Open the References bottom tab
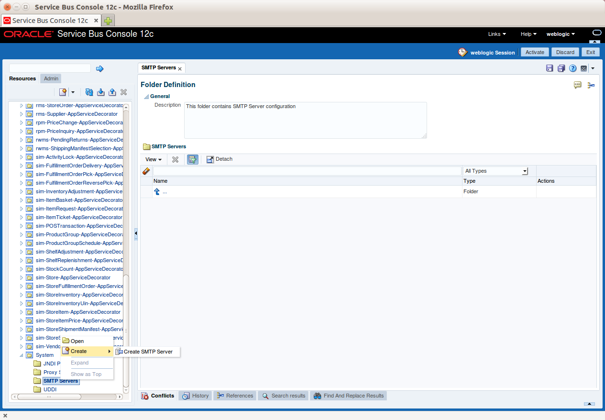This screenshot has height=420, width=605. click(235, 396)
